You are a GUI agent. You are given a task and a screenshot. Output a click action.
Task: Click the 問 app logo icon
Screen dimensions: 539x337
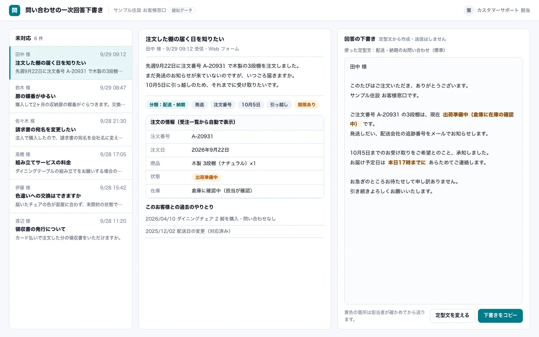(x=14, y=10)
